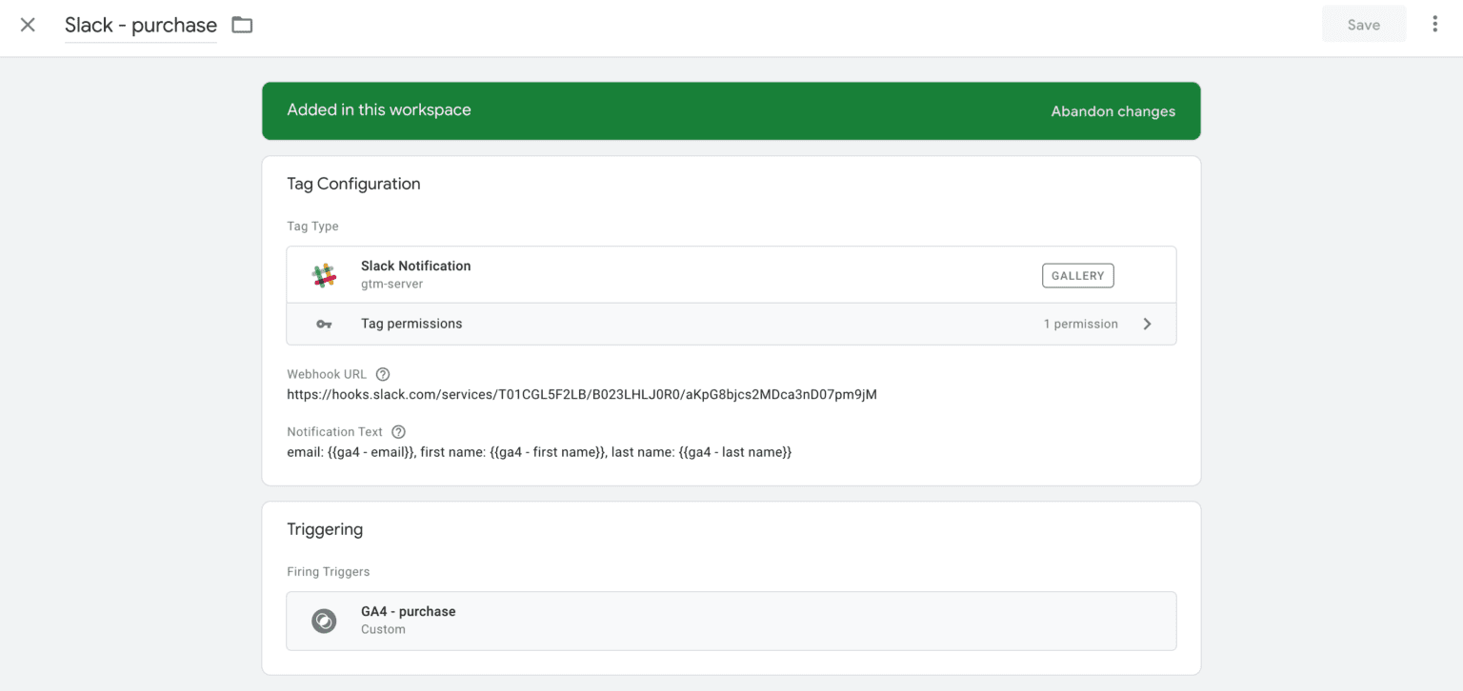
Task: Click the Slack logo icon in Tag Type
Action: tap(325, 275)
